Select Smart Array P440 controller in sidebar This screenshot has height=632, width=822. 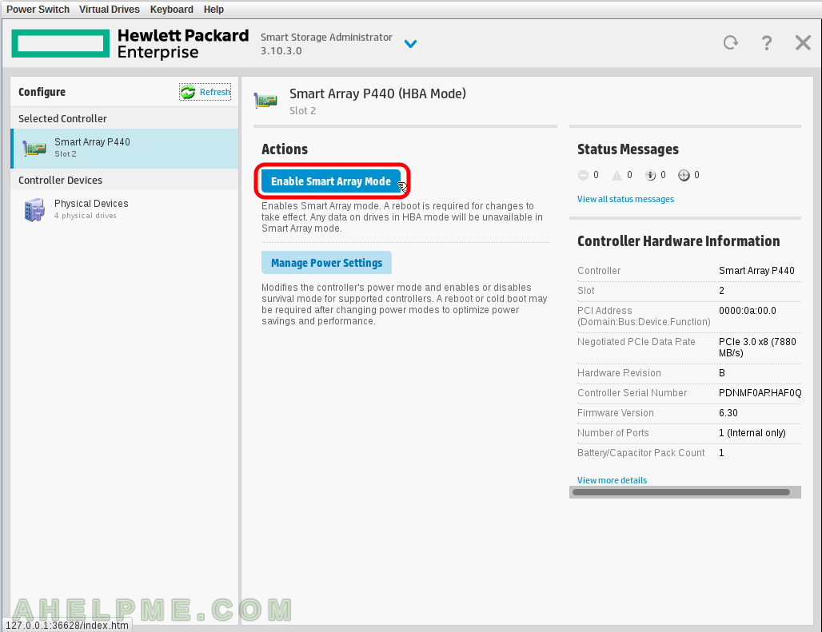tap(125, 148)
